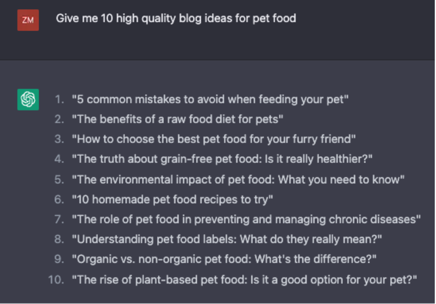Click the user prompt asking for blog ideas
The width and height of the screenshot is (436, 304).
(x=176, y=19)
